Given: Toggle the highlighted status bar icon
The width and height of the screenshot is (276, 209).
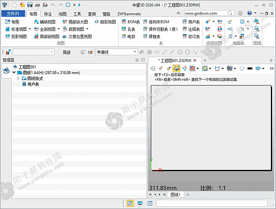Looking at the screenshot, I should tap(130, 203).
